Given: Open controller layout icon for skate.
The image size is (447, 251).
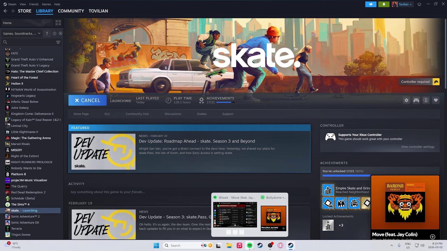Looking at the screenshot, I should coord(416,100).
